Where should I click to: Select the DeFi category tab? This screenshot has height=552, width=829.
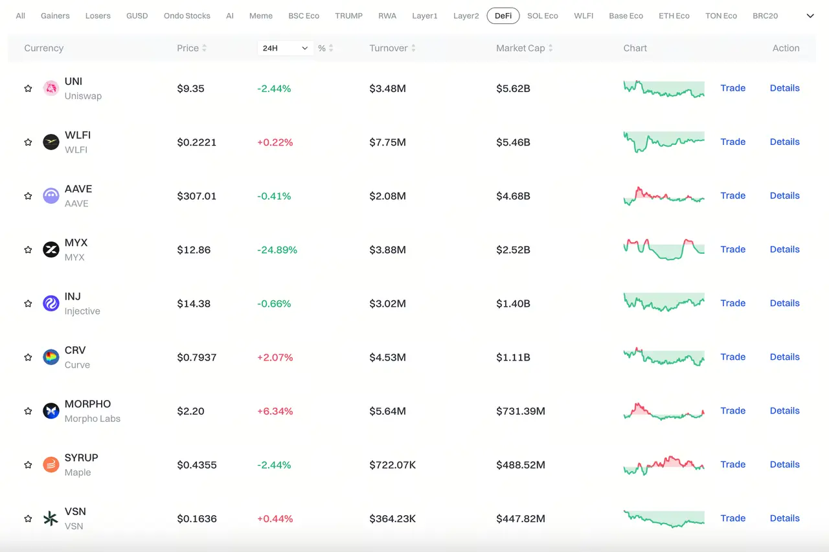pyautogui.click(x=503, y=16)
